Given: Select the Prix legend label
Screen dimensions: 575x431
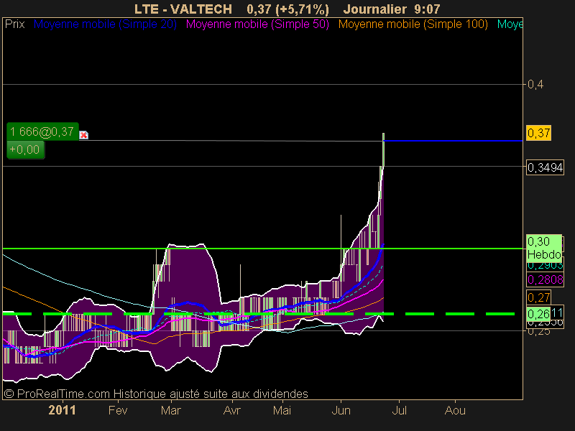Looking at the screenshot, I should (14, 24).
